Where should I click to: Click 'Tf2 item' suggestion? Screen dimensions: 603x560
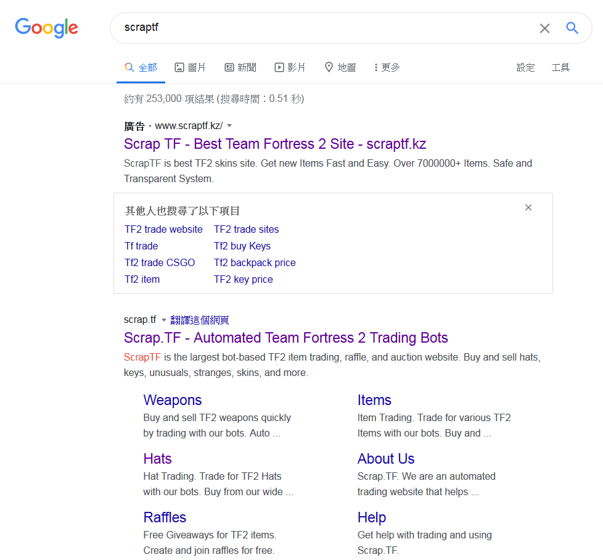pyautogui.click(x=142, y=279)
